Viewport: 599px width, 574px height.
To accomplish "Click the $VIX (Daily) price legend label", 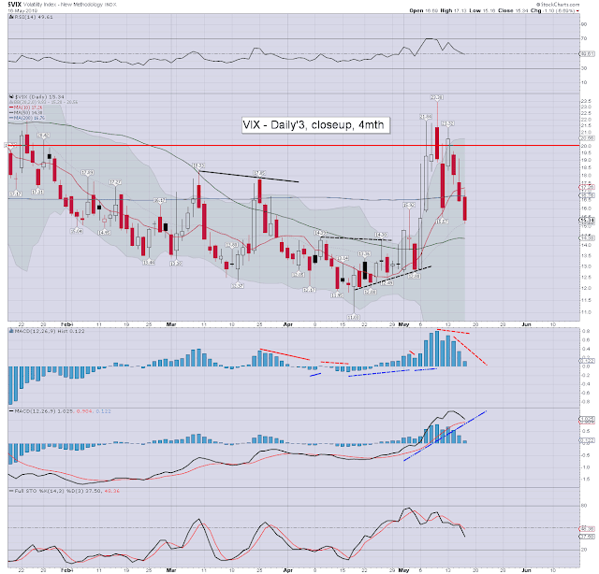I will (x=39, y=97).
